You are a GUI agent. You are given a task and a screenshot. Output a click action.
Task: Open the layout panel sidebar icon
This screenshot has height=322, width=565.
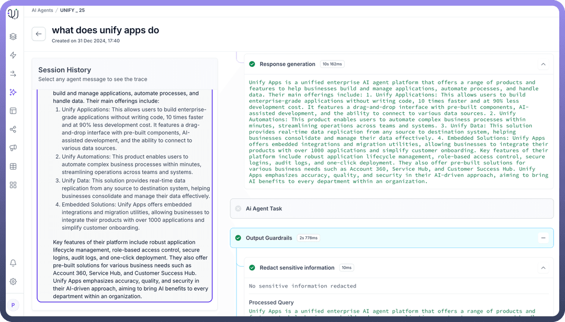pos(13,111)
